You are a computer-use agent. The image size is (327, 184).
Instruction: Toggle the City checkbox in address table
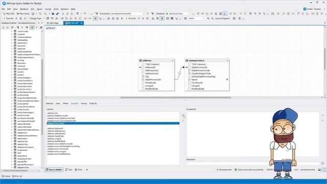[x=143, y=77]
